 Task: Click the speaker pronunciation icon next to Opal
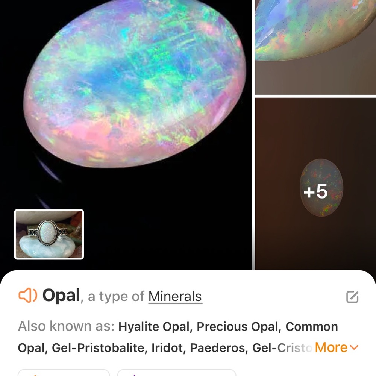[27, 296]
